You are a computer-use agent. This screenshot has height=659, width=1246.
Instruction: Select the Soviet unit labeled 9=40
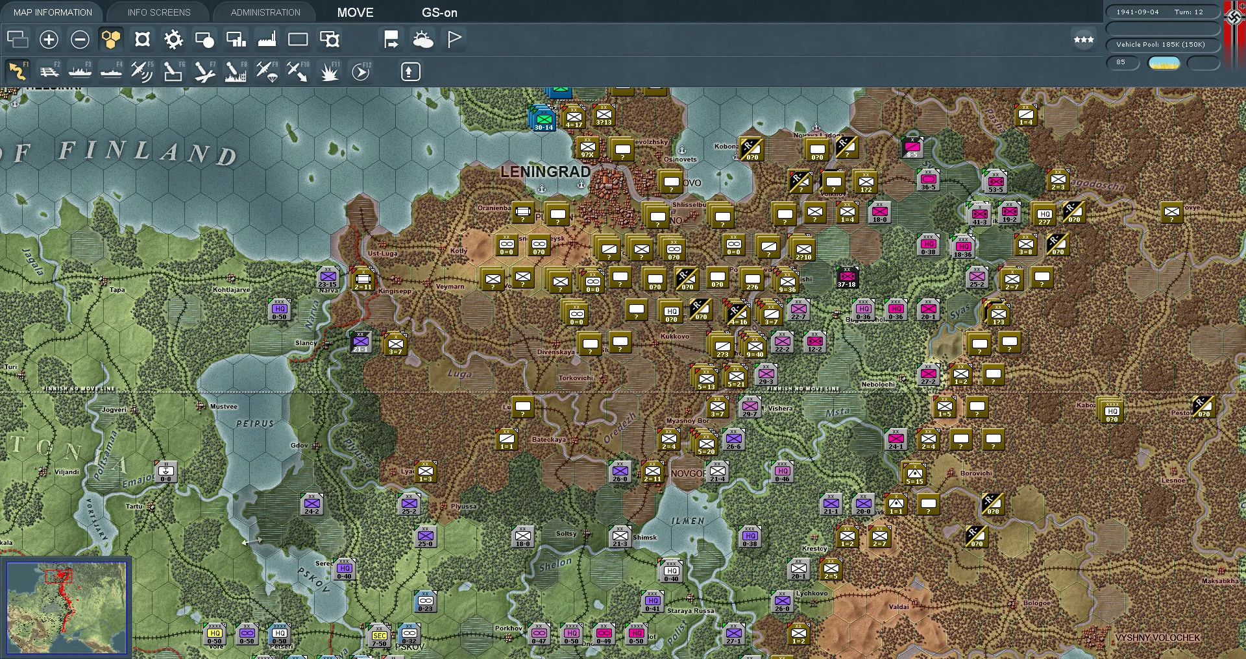click(x=755, y=347)
